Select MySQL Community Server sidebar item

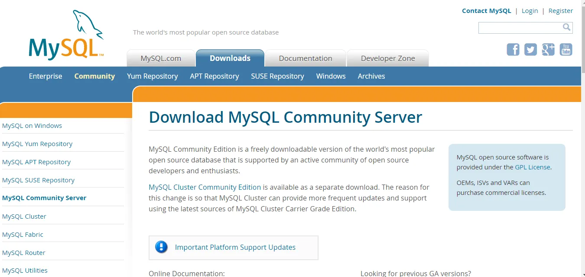(x=44, y=198)
